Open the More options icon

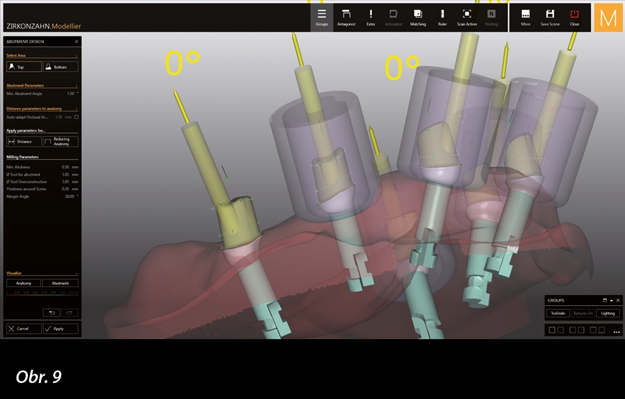click(525, 17)
